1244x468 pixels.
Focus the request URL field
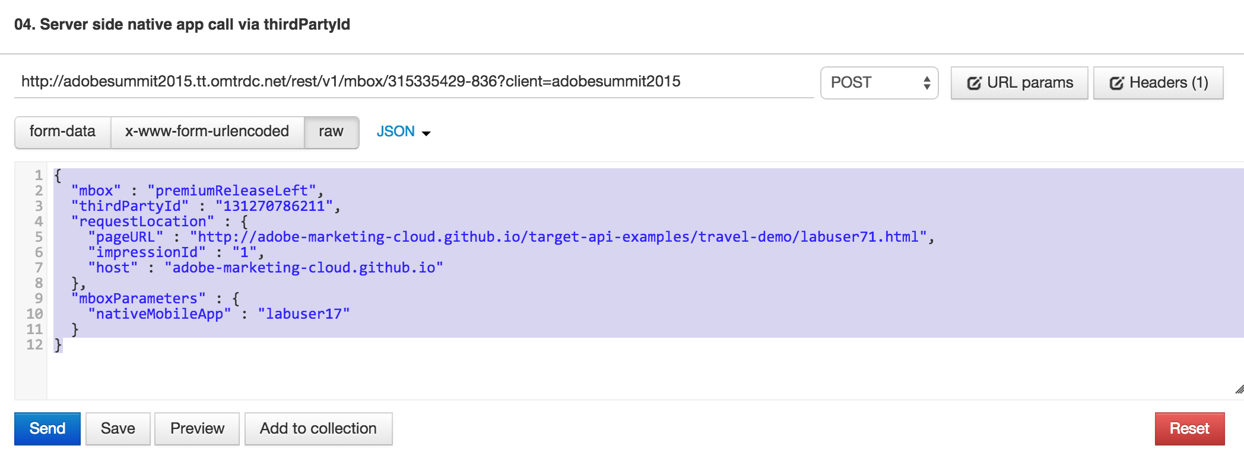pyautogui.click(x=413, y=82)
